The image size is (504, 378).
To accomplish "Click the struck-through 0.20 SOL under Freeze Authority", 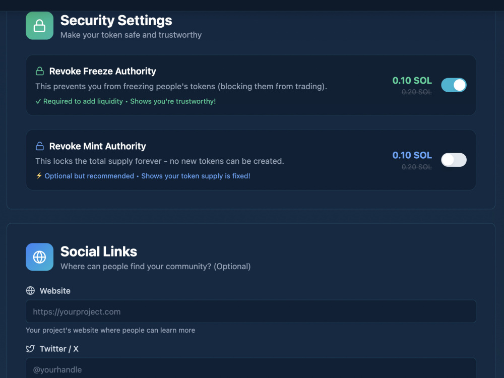I will pyautogui.click(x=417, y=92).
